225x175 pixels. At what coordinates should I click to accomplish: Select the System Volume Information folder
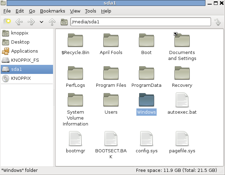pos(75,100)
